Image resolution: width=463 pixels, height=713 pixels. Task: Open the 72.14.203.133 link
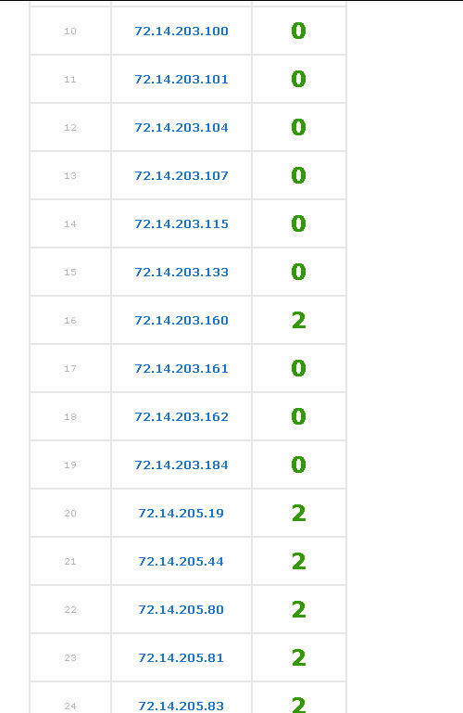(181, 272)
